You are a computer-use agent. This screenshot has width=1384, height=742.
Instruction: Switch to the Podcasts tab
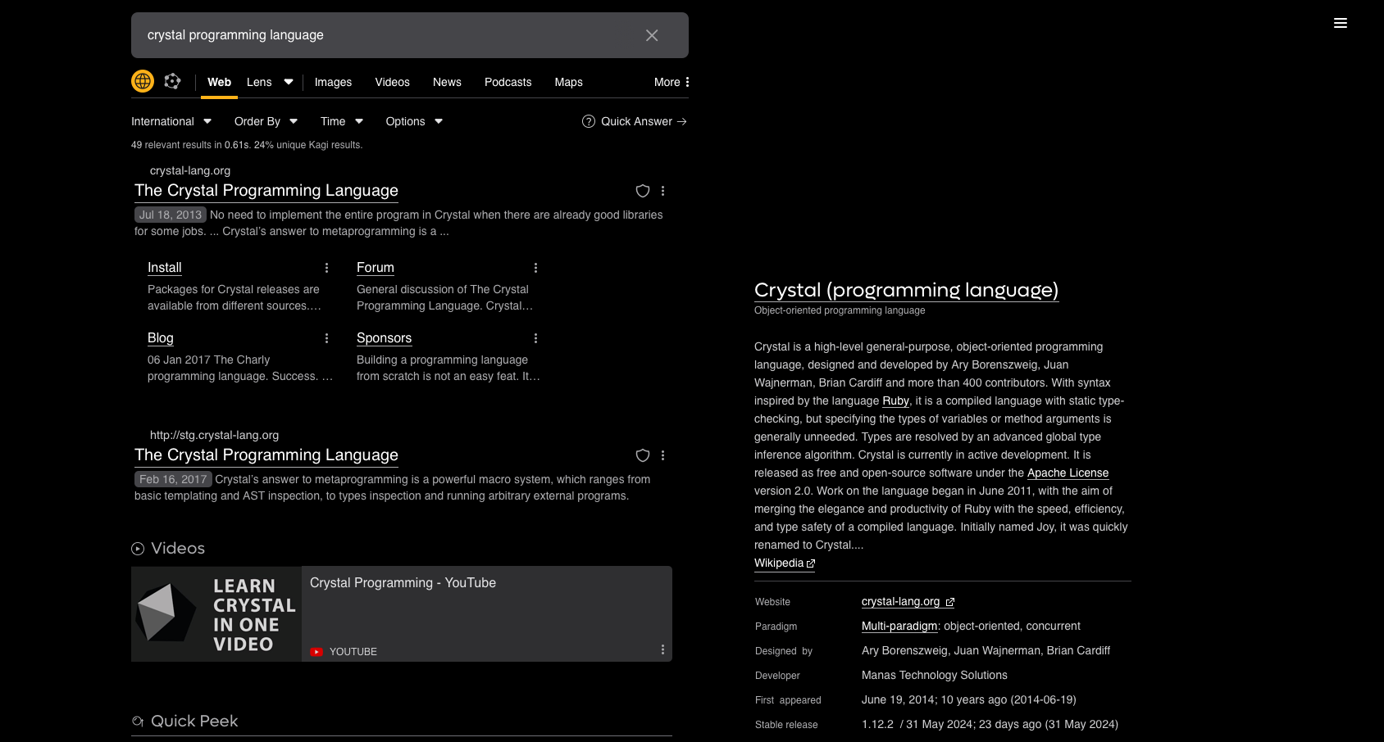[x=508, y=82]
